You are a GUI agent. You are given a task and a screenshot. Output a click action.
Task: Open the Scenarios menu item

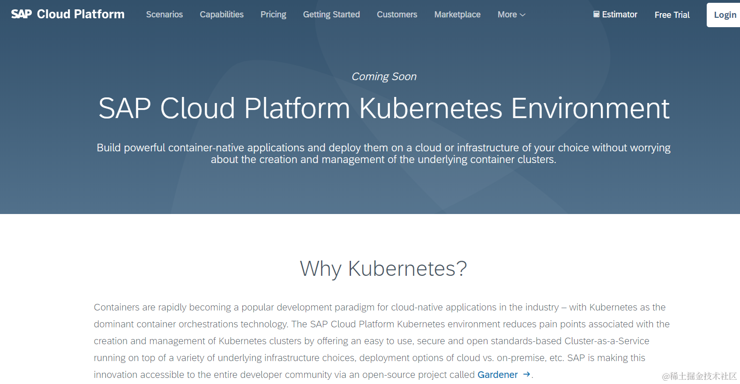pos(164,15)
